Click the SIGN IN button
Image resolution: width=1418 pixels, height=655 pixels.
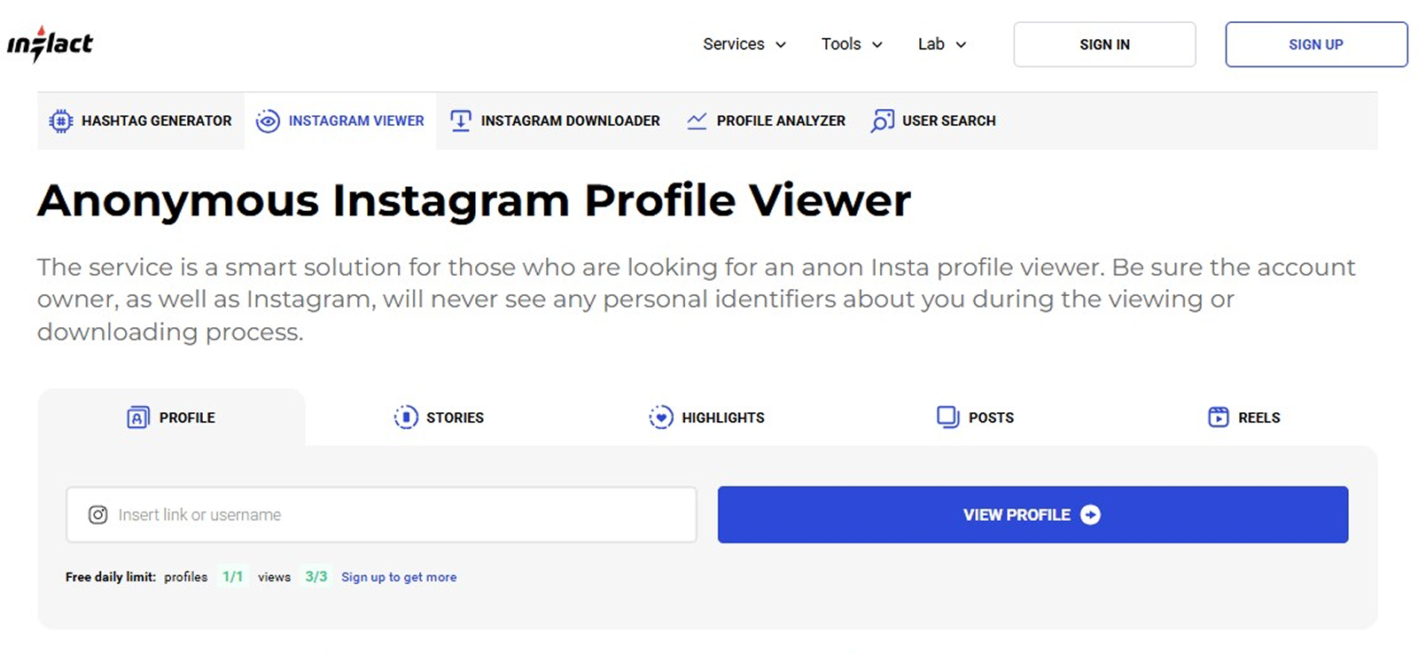[x=1104, y=44]
